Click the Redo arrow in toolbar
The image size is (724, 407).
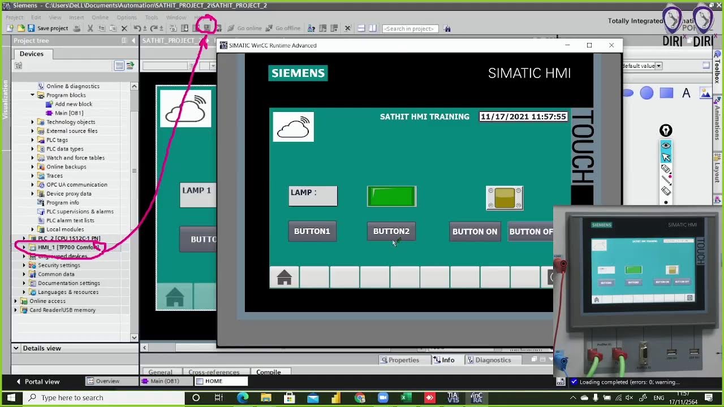tap(155, 28)
